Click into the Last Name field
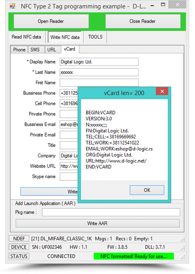195x274 pixels. 99,72
